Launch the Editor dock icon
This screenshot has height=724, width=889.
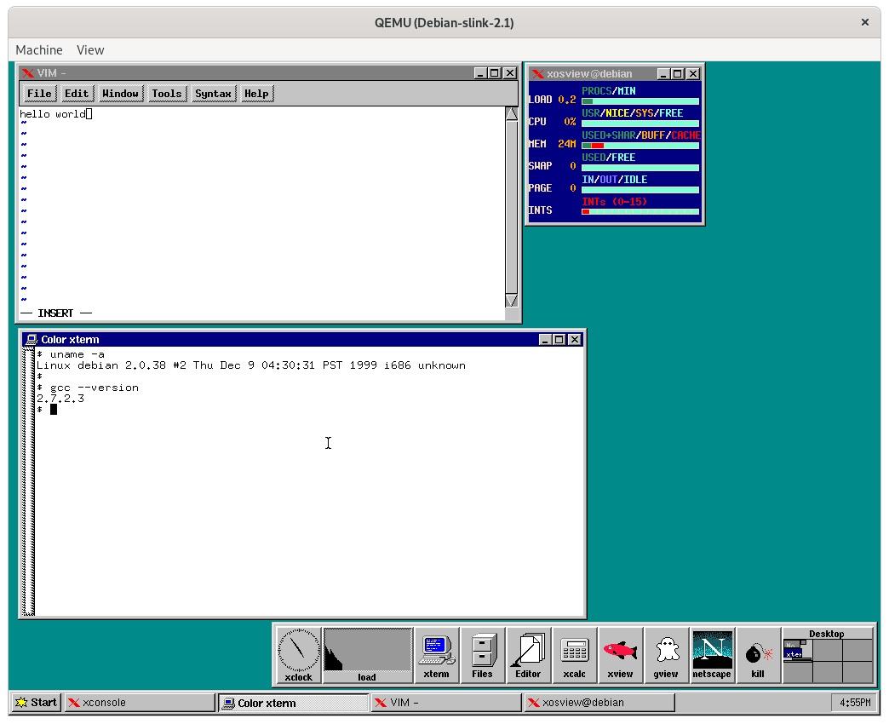[x=528, y=654]
